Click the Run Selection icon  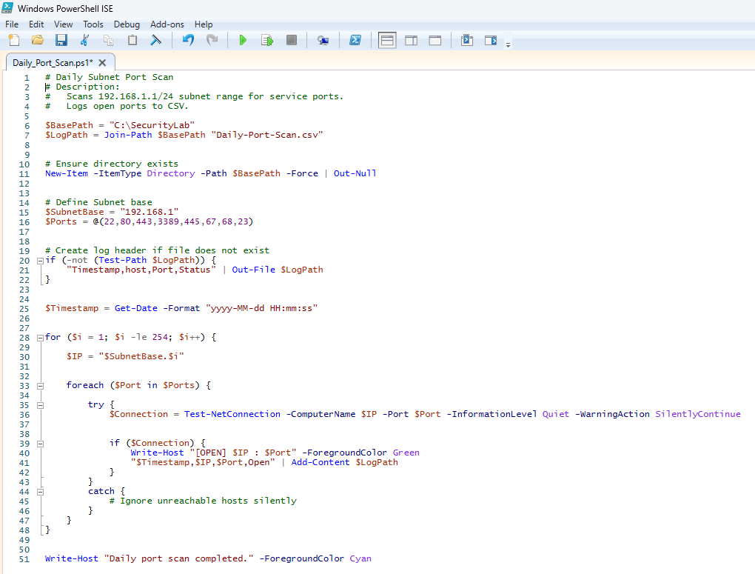pos(266,40)
